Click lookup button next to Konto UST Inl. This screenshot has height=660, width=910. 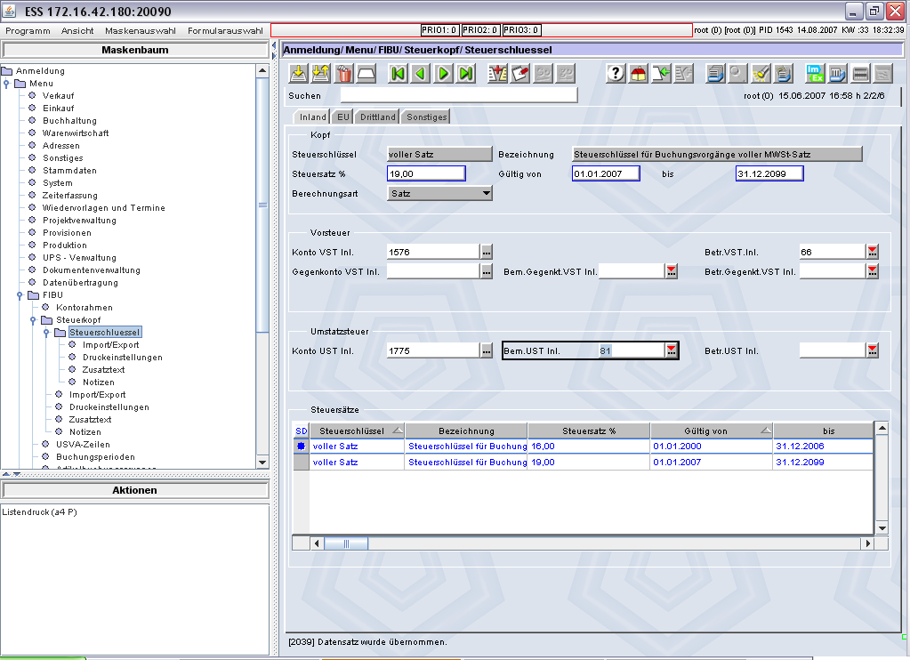[487, 350]
